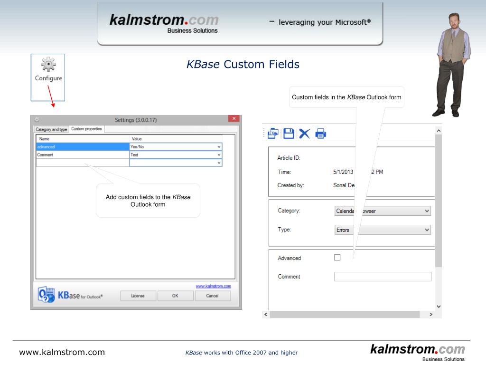This screenshot has width=486, height=365.
Task: Open the Yes/No value dropdown
Action: click(x=219, y=147)
